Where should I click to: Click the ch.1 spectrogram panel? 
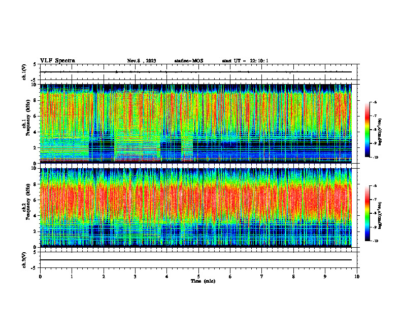(195, 124)
